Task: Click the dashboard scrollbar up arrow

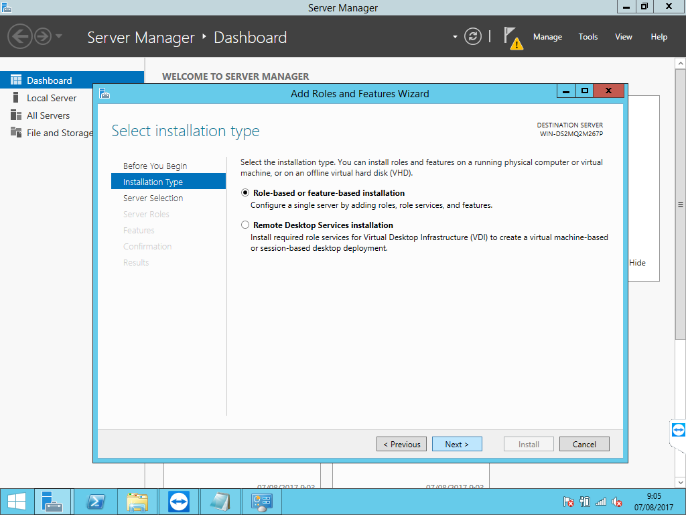Action: [681, 64]
